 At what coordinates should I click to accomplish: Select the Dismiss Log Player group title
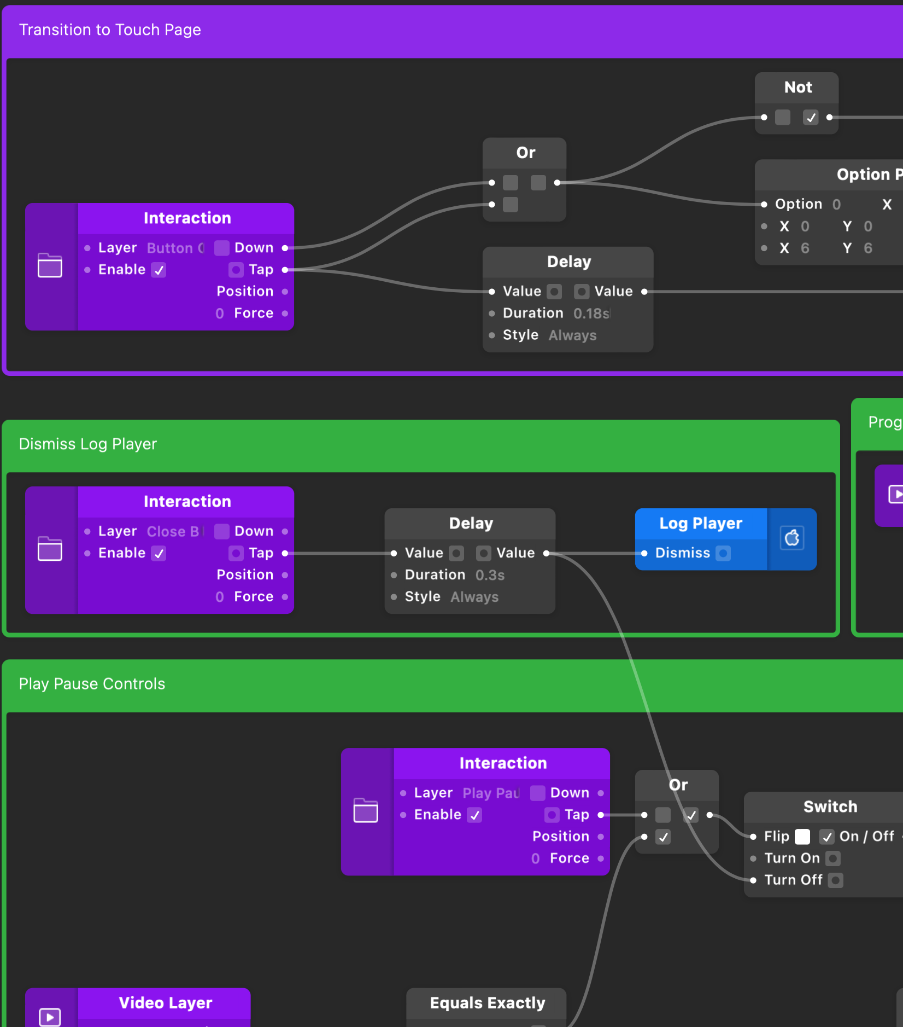(88, 444)
